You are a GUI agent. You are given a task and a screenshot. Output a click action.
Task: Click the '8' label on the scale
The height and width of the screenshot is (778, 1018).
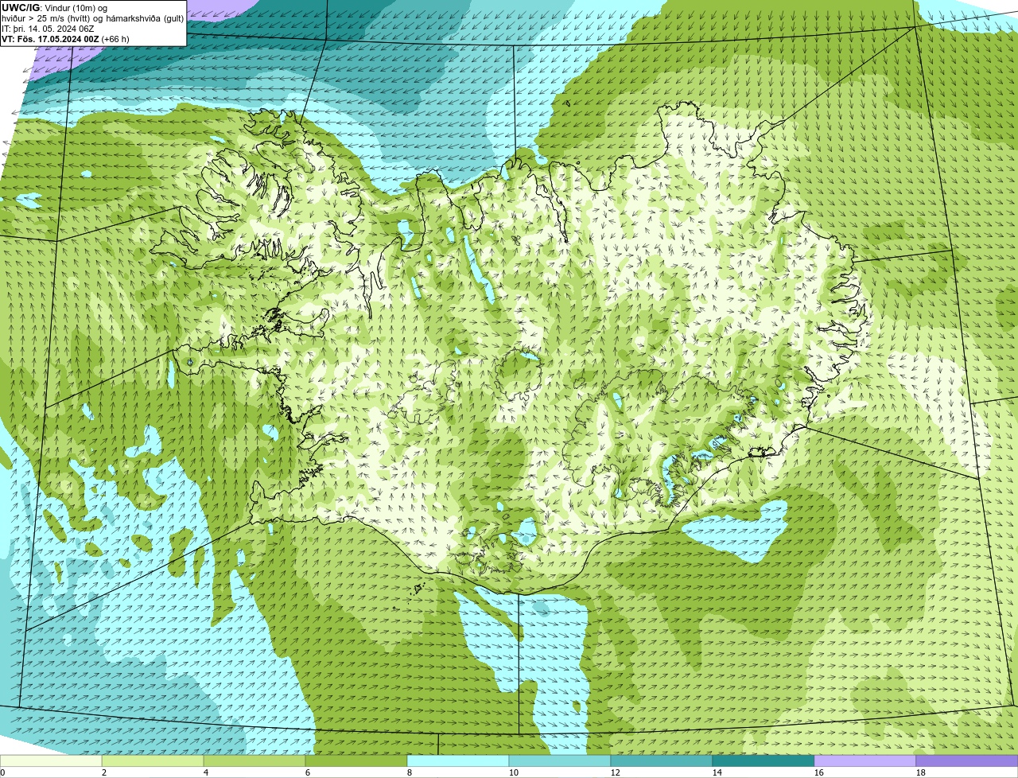click(410, 772)
